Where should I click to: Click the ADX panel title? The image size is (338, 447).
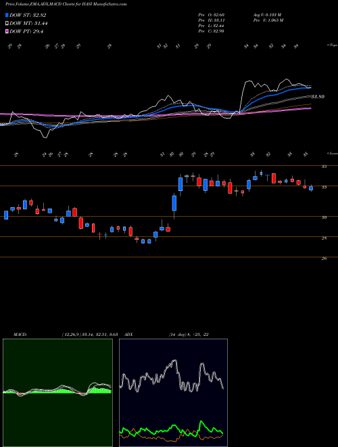[x=128, y=335]
